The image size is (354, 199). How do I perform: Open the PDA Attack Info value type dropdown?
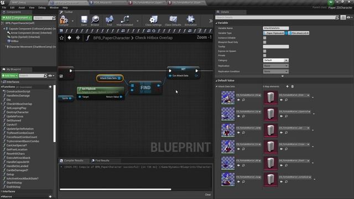pyautogui.click(x=299, y=33)
